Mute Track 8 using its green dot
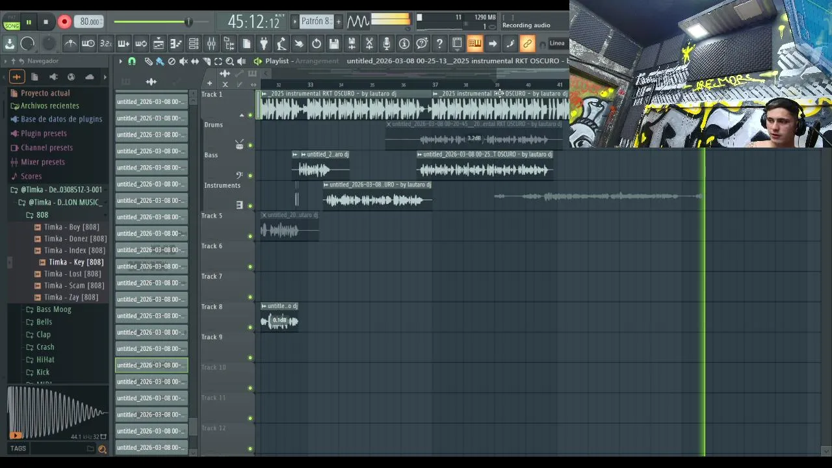 [250, 328]
